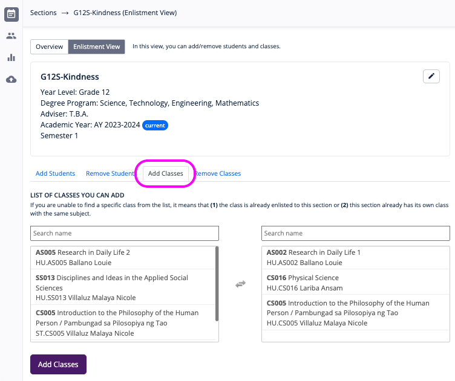Switch to the Remove Classes tab
The image size is (455, 381).
pos(218,173)
